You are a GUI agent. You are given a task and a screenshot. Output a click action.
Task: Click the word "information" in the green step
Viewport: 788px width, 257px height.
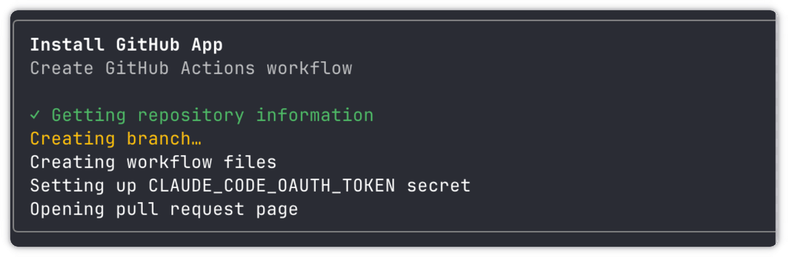point(315,116)
